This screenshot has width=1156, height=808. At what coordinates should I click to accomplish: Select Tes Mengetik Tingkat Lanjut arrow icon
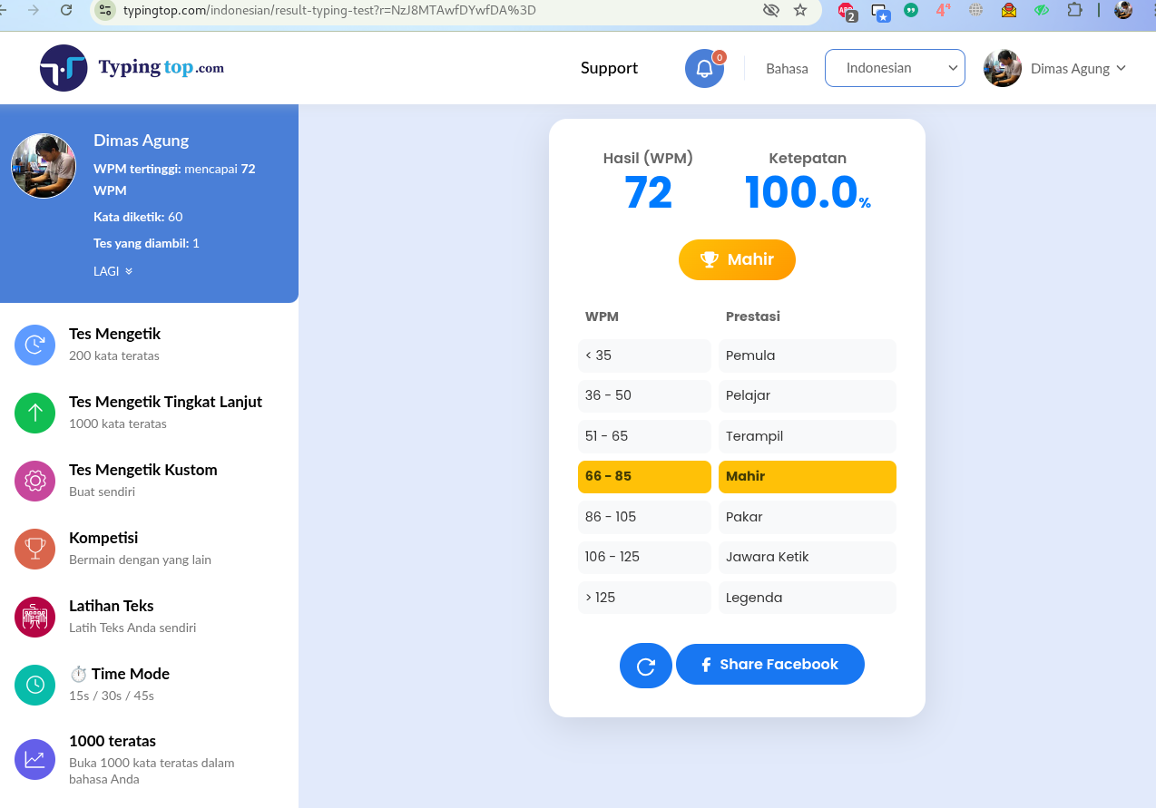35,413
